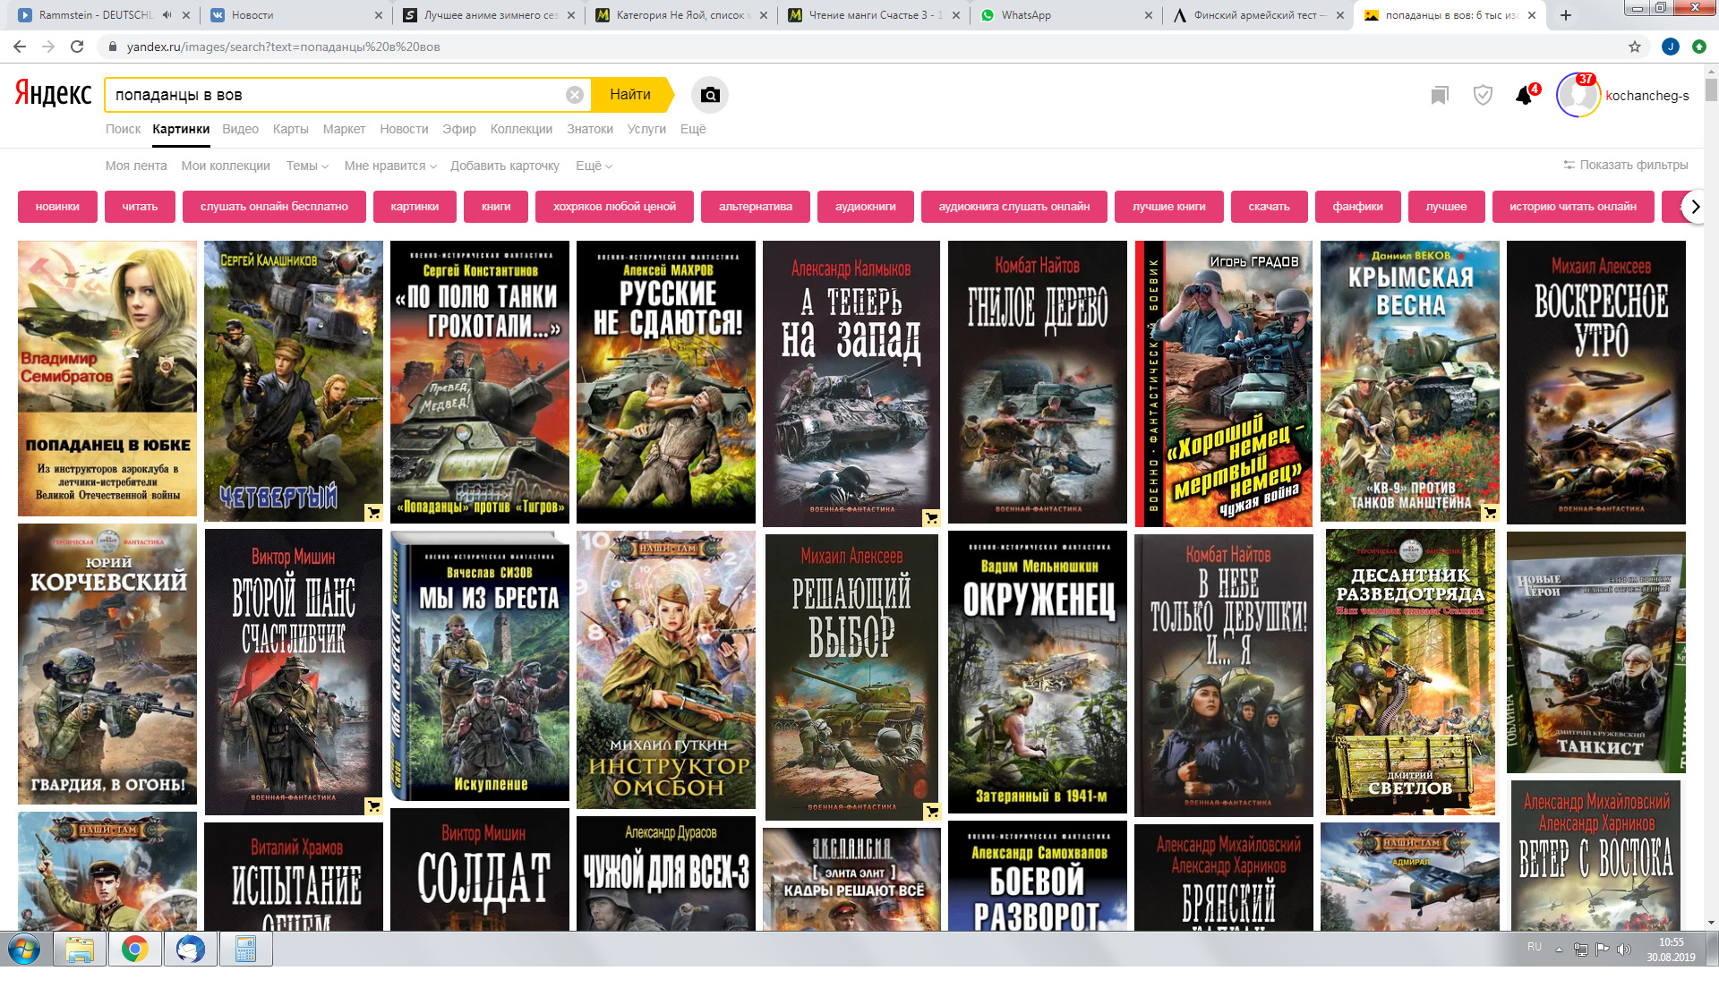Open Chrome from the Windows taskbar
This screenshot has height=988, width=1719.
[135, 950]
